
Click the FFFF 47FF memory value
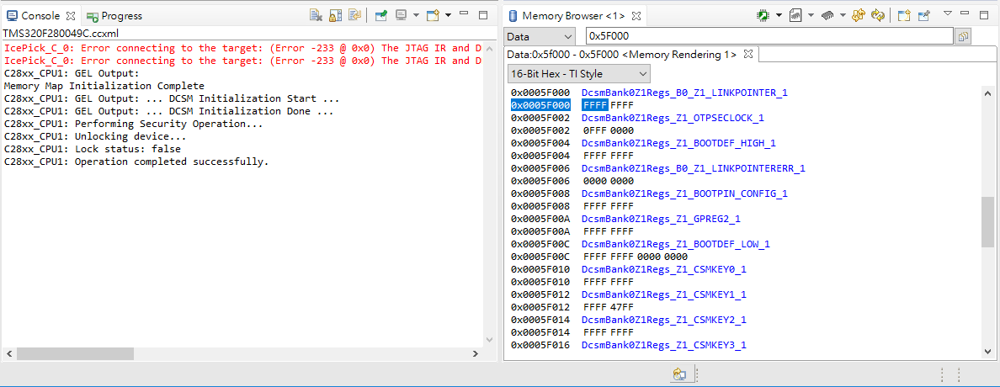pos(609,307)
